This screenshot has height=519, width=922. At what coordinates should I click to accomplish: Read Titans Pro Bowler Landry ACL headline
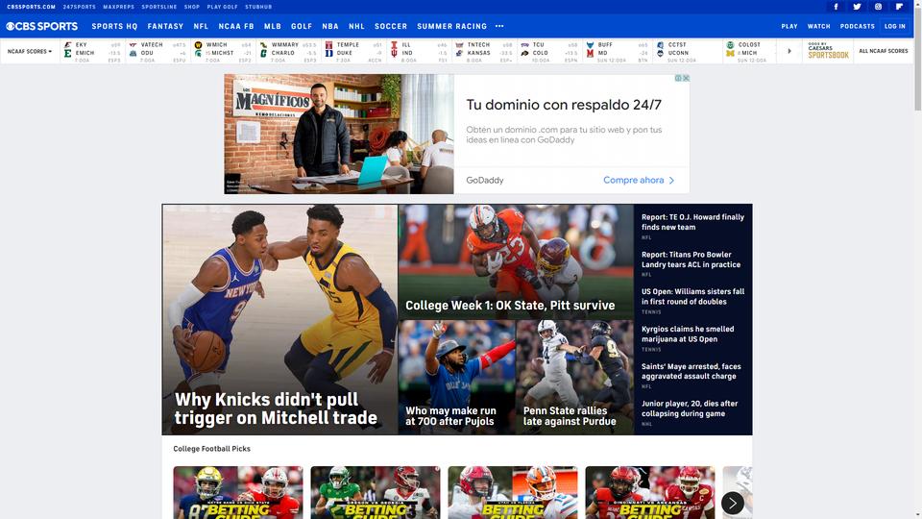(691, 259)
